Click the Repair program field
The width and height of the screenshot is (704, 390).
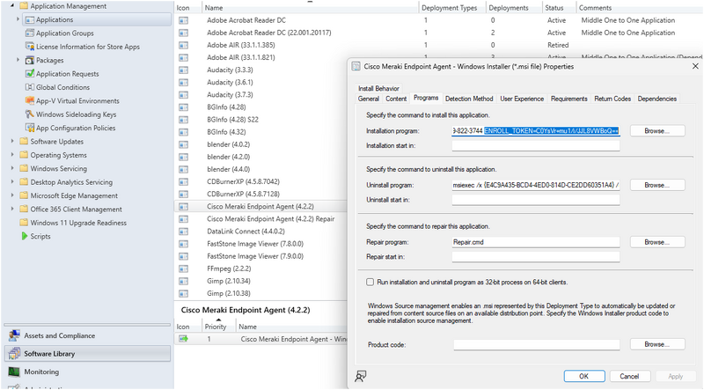[536, 242]
